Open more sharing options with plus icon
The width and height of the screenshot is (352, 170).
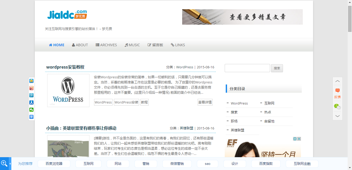pos(31,117)
